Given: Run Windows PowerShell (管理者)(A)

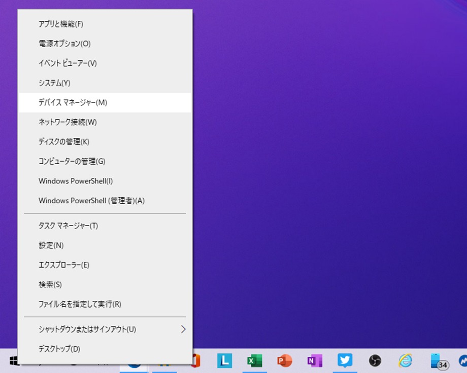Looking at the screenshot, I should (x=105, y=201).
